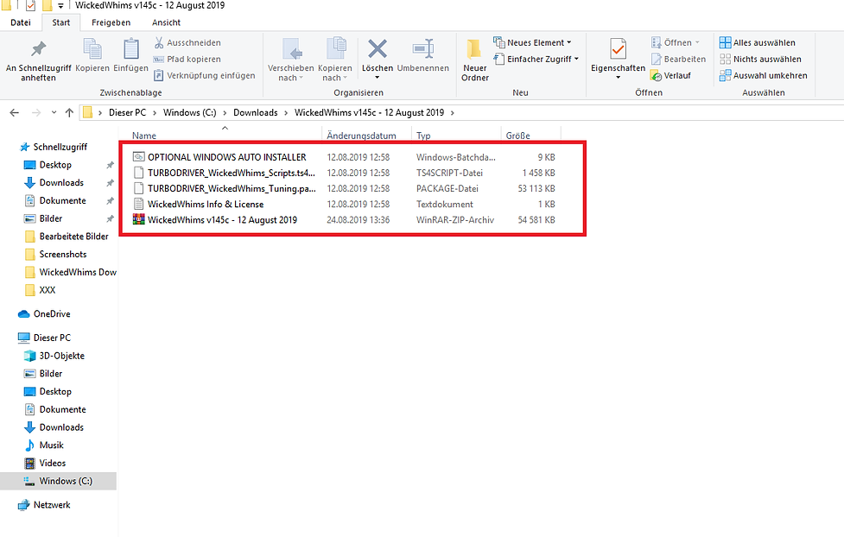Select Windows (C:) drive in sidebar
844x537 pixels.
coord(58,481)
